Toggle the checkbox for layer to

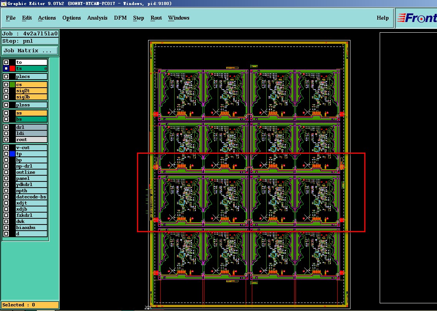click(x=6, y=62)
